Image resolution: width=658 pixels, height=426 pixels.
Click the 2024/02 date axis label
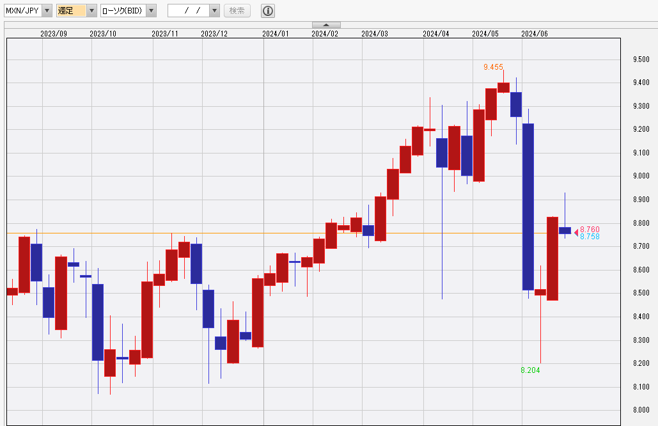(325, 33)
